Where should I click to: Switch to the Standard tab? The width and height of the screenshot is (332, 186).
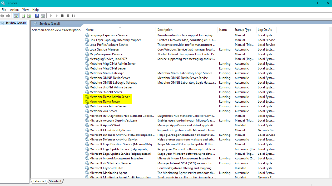point(55,181)
